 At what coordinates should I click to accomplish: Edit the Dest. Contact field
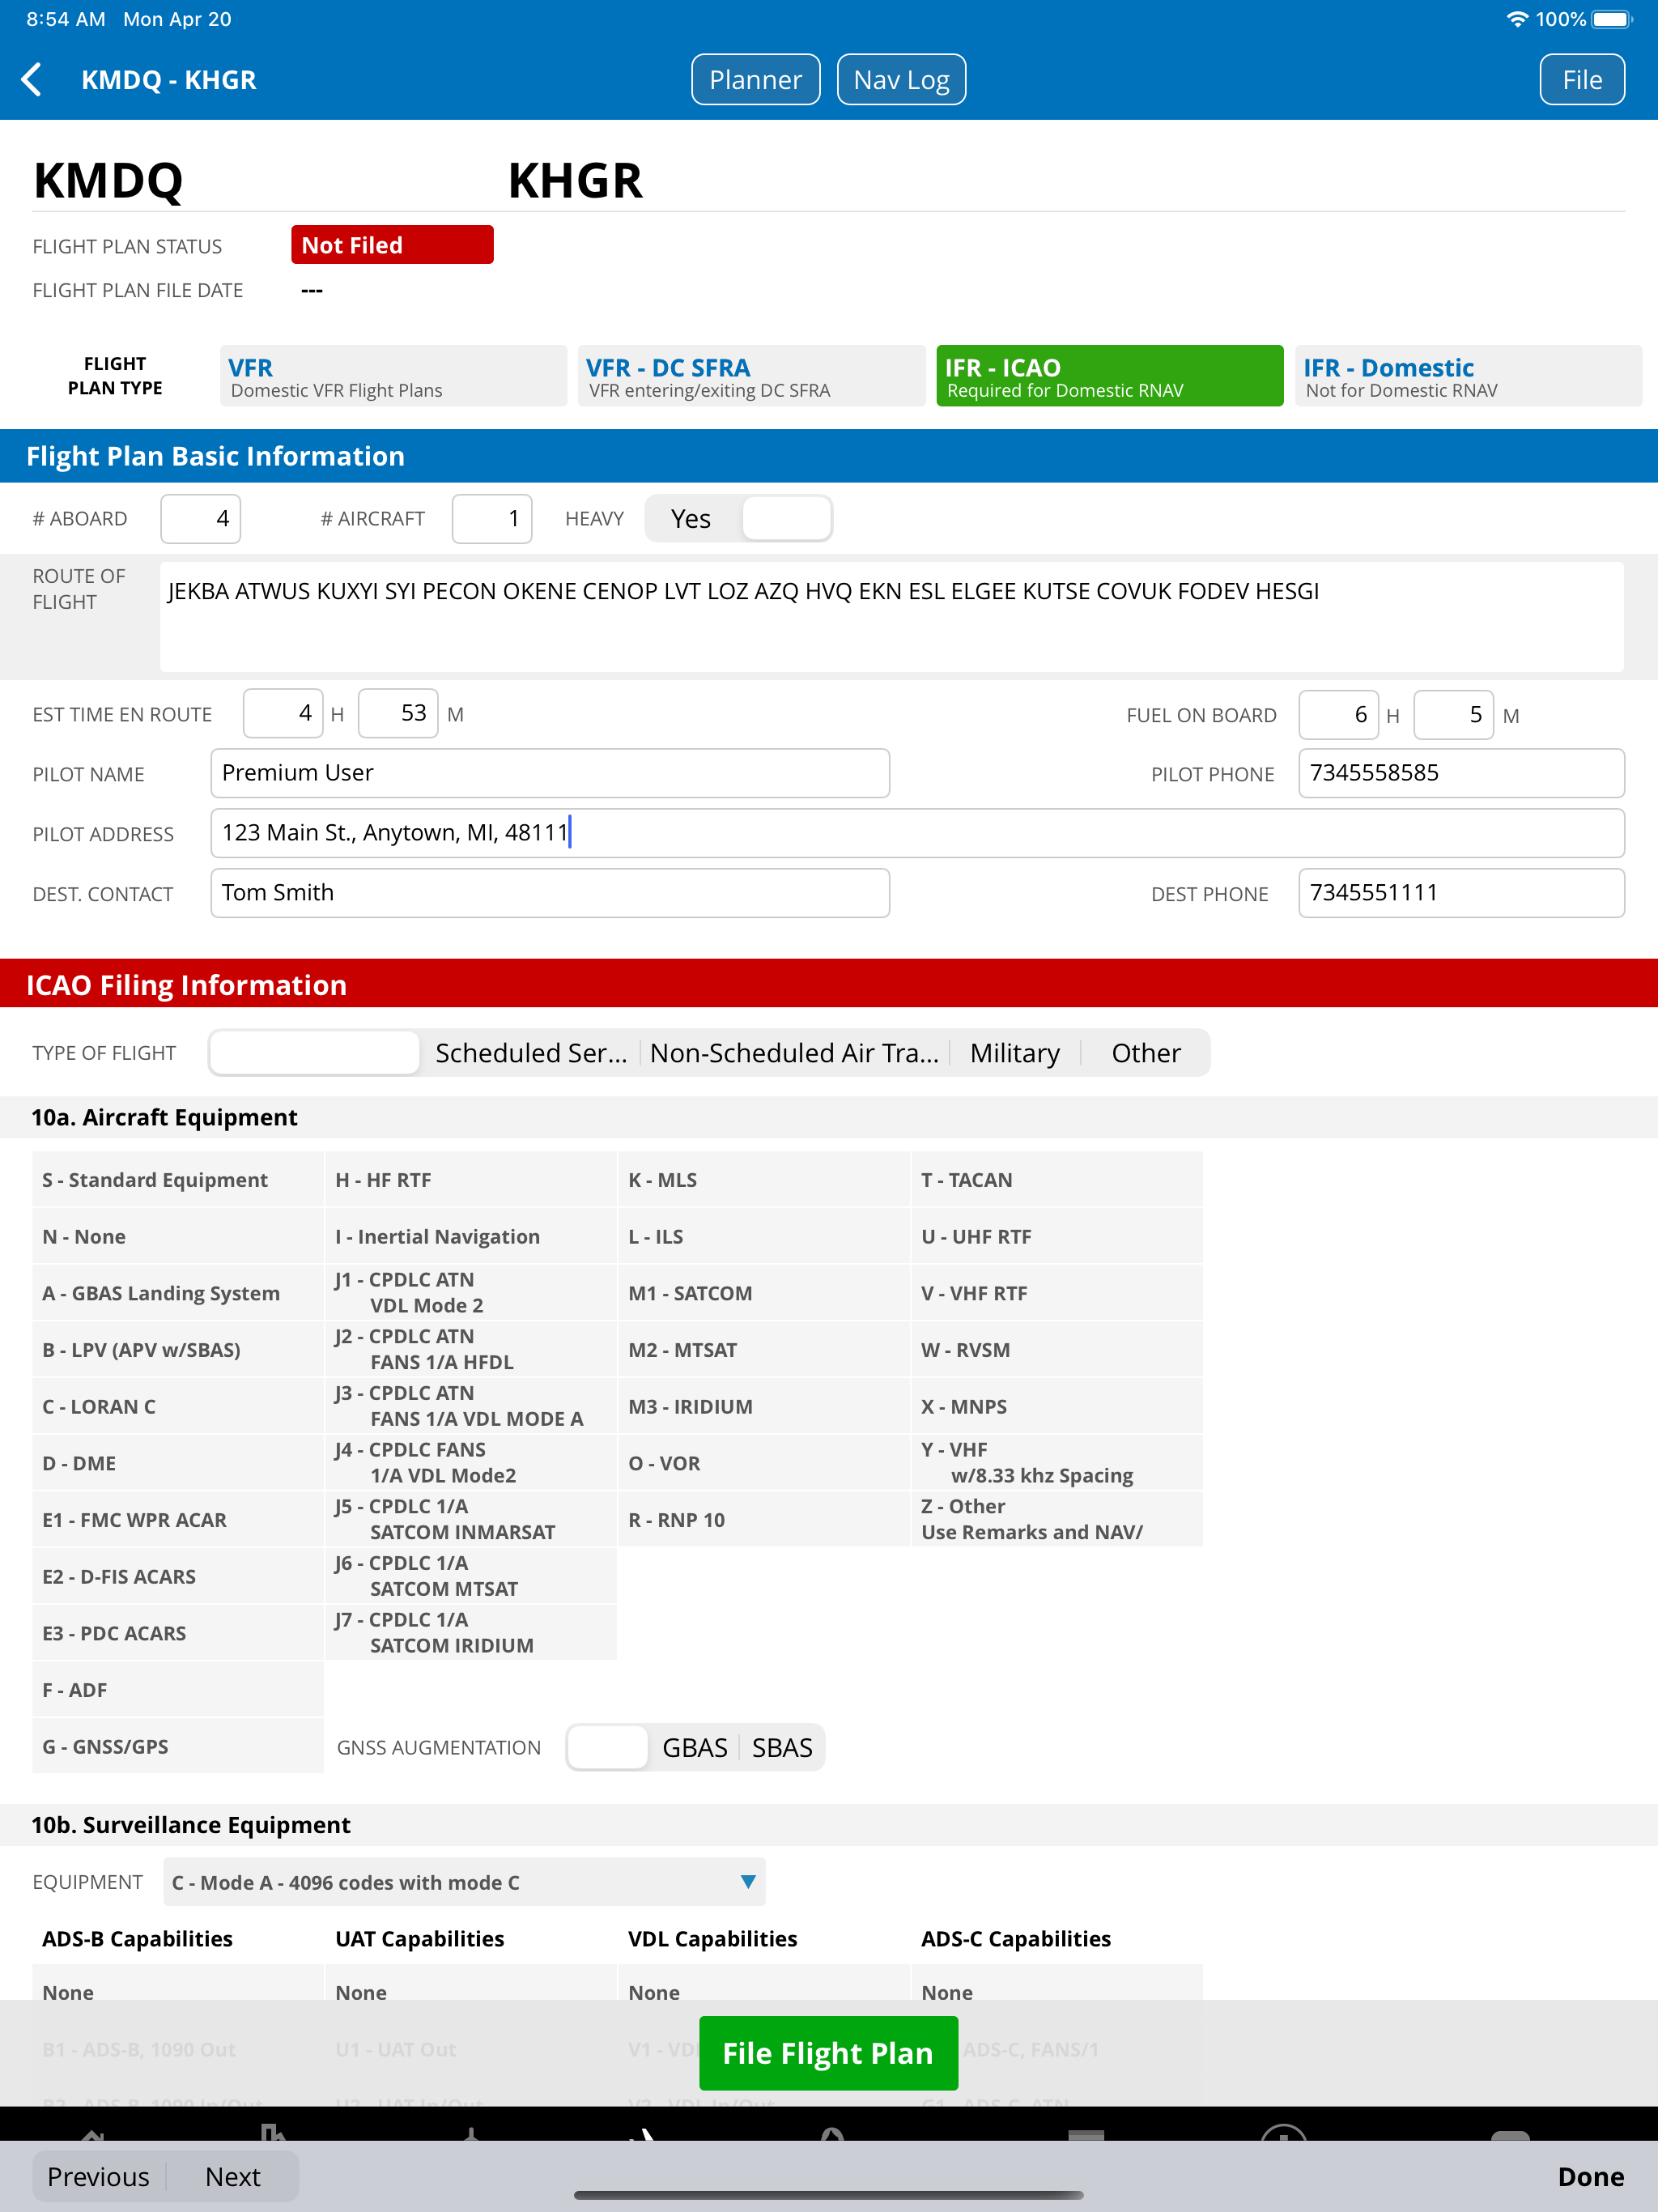click(x=550, y=893)
